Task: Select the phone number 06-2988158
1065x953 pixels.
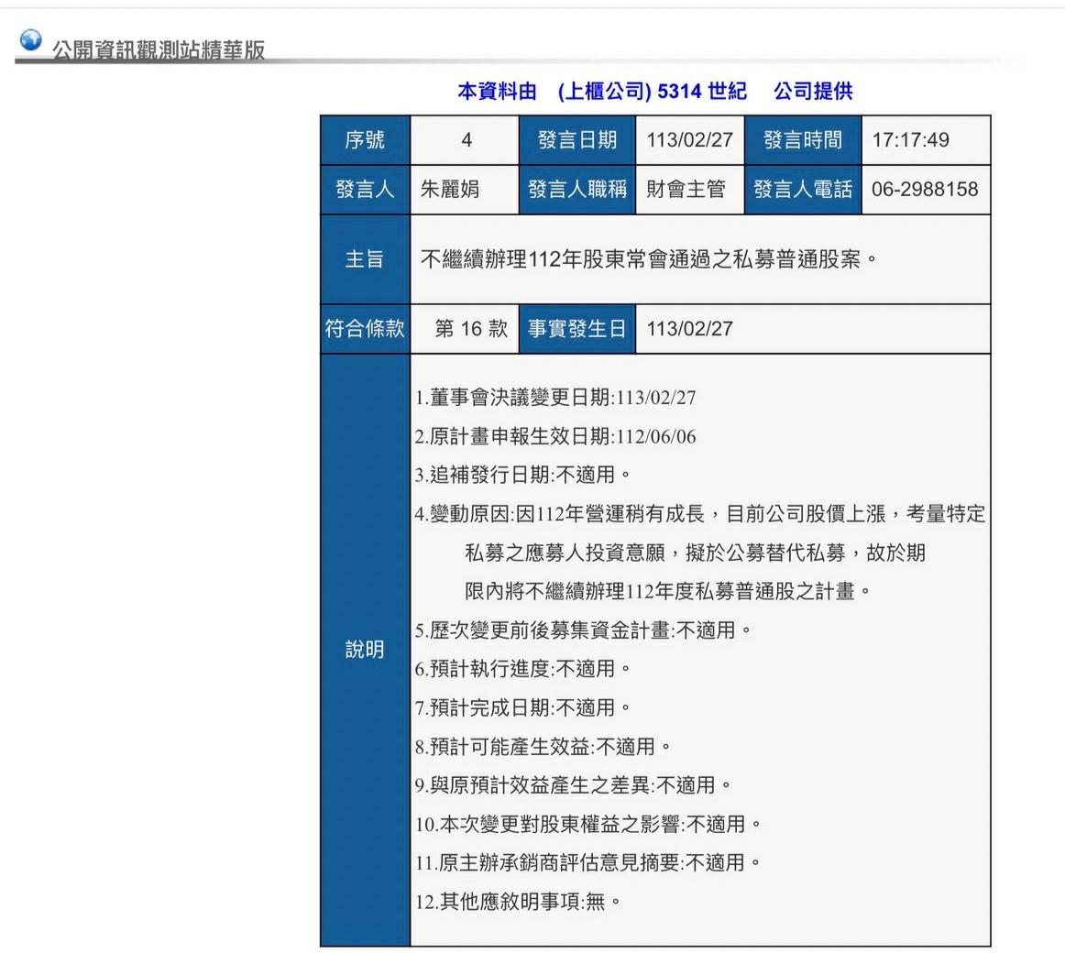Action: click(925, 189)
